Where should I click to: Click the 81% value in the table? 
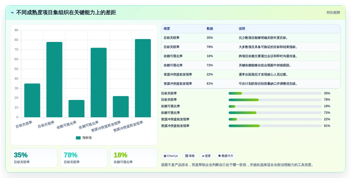pos(210,84)
